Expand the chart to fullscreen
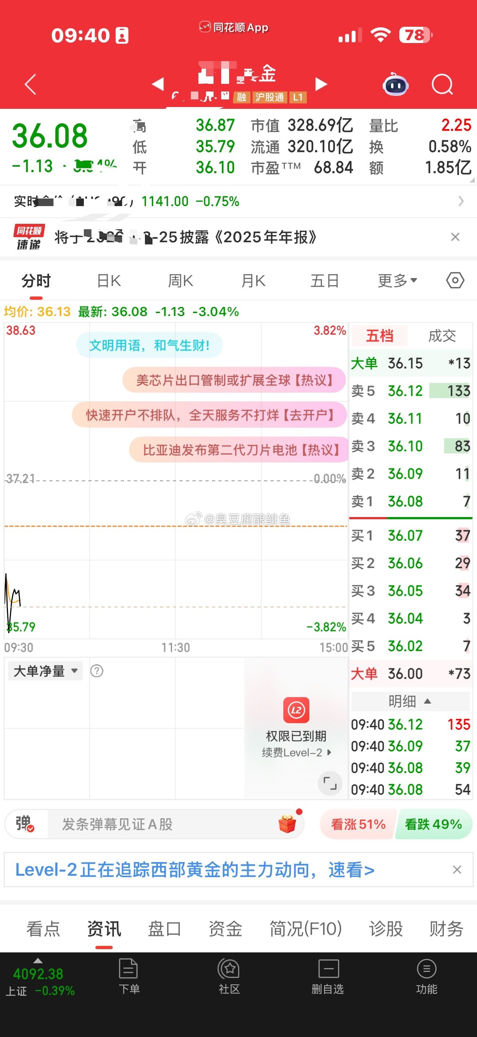 point(330,783)
